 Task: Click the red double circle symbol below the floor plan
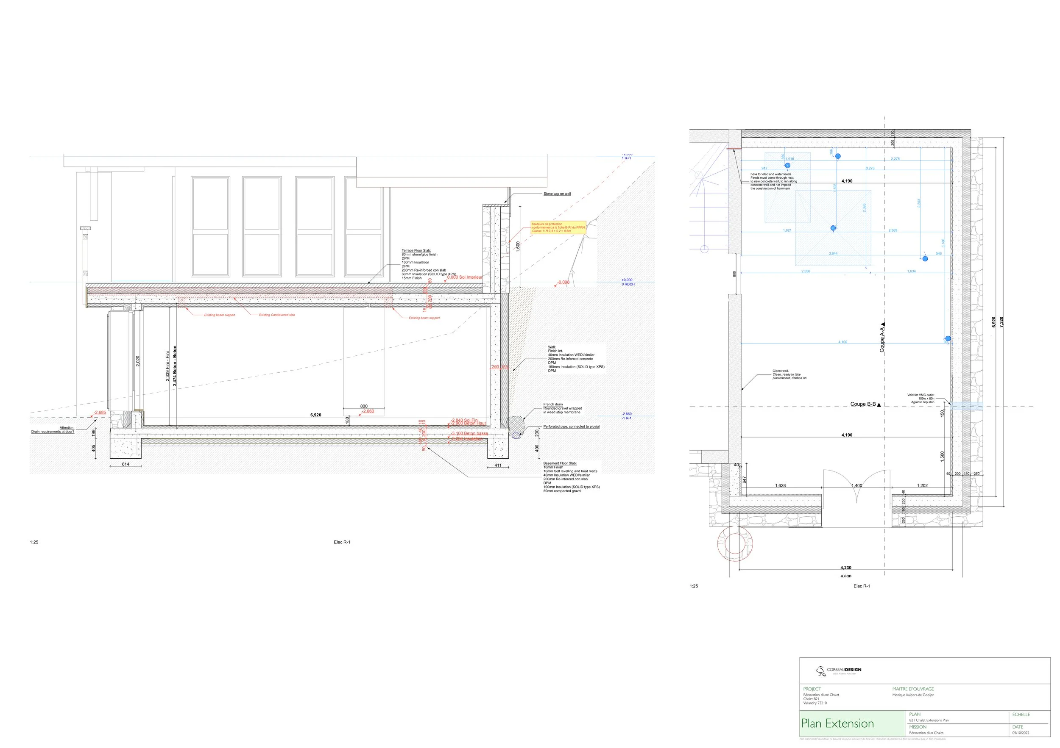[x=735, y=544]
